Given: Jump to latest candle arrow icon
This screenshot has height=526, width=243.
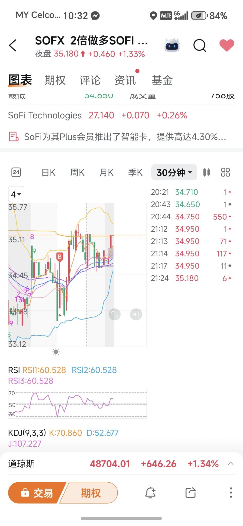Looking at the screenshot, I should 136,314.
